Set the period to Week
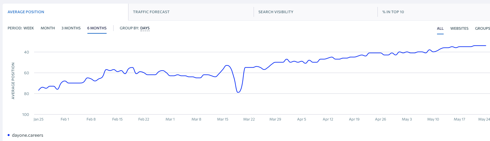Image resolution: width=490 pixels, height=141 pixels. pos(28,28)
